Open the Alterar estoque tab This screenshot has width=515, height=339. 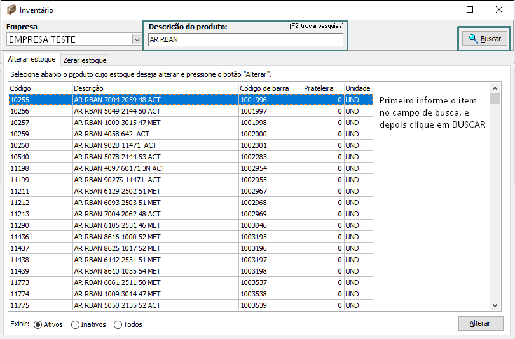click(x=32, y=59)
